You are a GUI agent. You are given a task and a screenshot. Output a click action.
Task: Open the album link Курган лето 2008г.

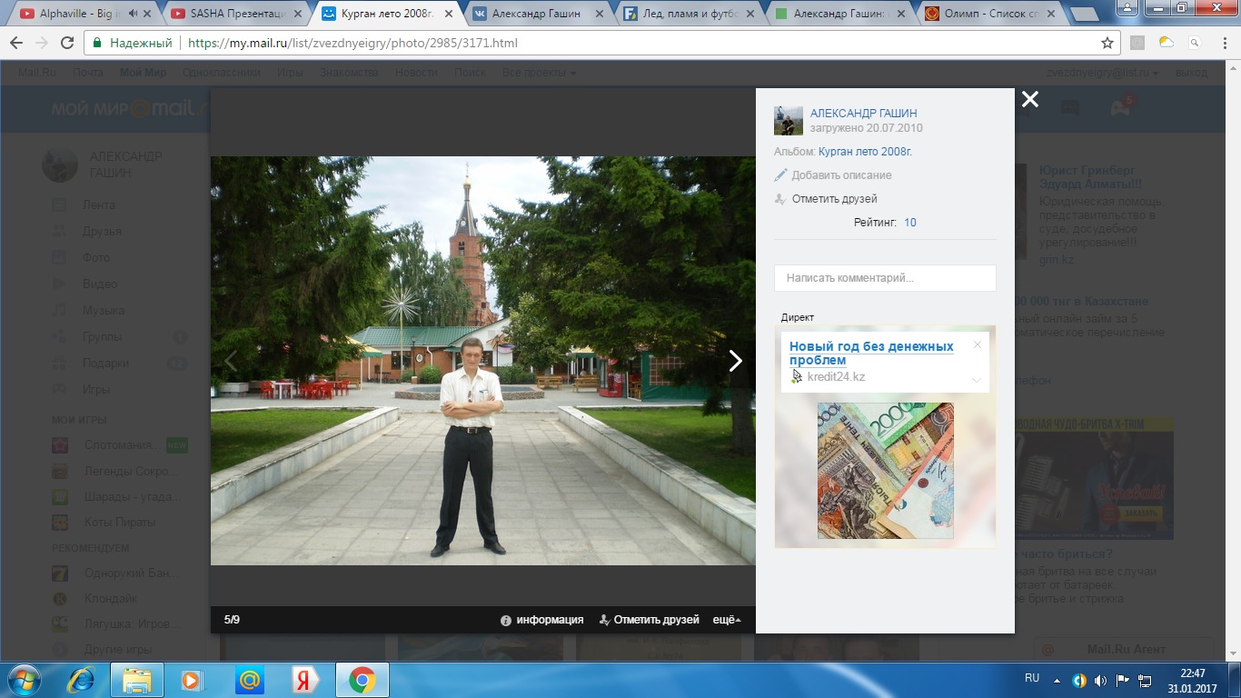point(865,152)
